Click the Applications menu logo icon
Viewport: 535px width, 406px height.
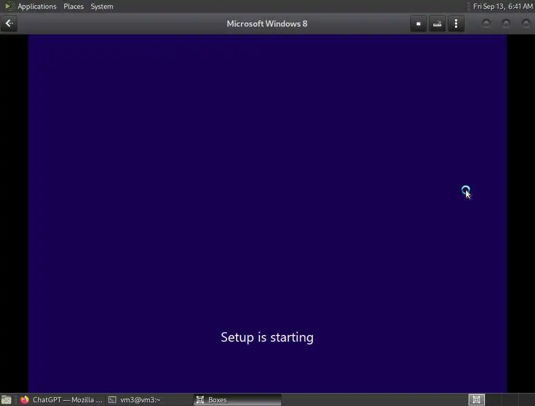point(9,6)
